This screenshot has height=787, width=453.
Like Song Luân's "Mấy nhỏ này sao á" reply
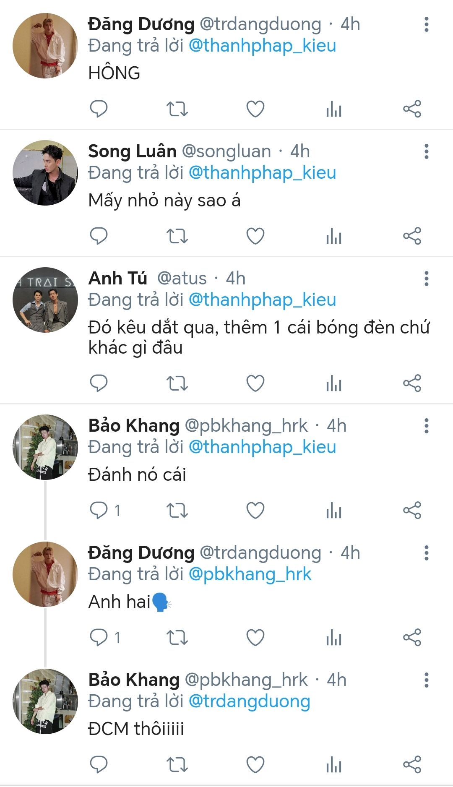(255, 236)
